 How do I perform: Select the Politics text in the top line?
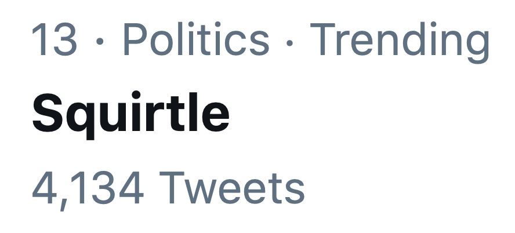click(195, 41)
